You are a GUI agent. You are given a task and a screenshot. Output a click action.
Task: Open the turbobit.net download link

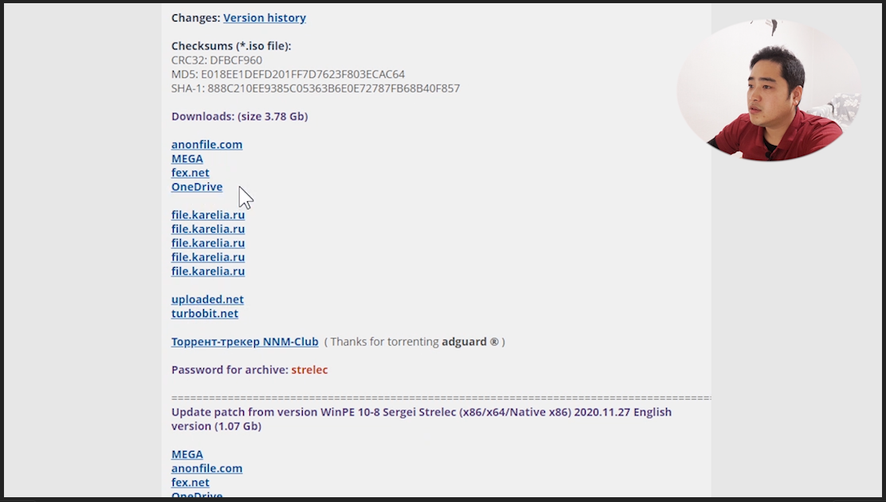[x=205, y=313]
